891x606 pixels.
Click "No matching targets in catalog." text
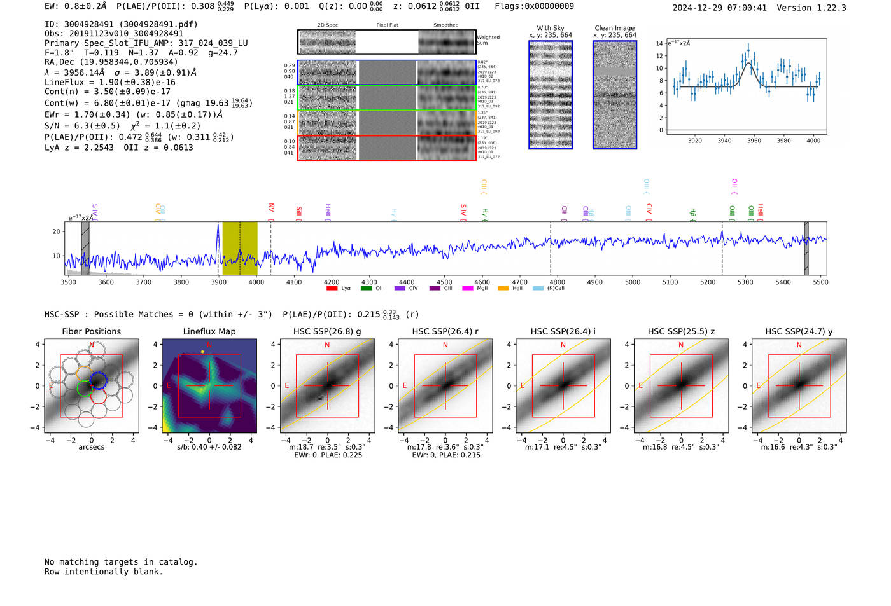coord(121,562)
